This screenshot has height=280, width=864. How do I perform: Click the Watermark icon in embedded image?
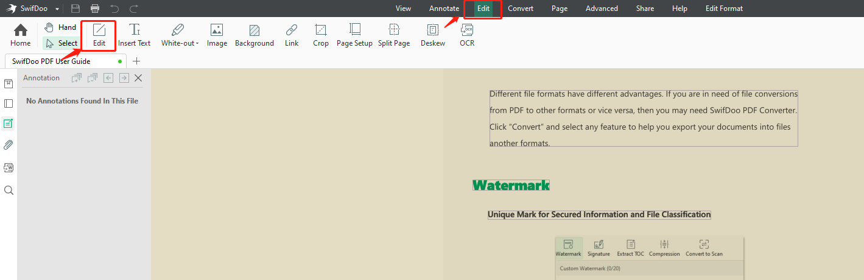(x=568, y=248)
